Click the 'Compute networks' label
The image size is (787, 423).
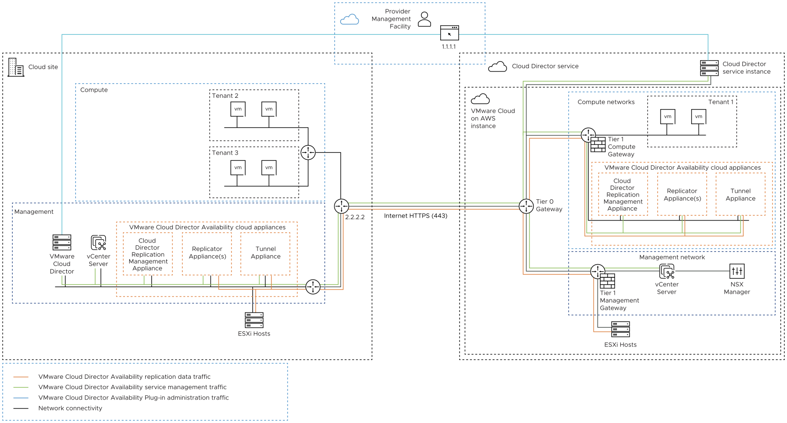pyautogui.click(x=606, y=102)
